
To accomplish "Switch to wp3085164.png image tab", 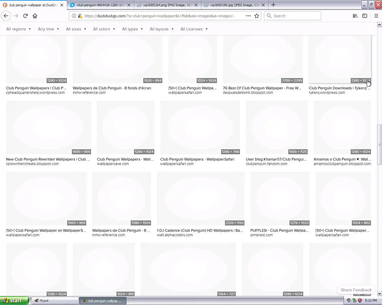I will coord(167,5).
